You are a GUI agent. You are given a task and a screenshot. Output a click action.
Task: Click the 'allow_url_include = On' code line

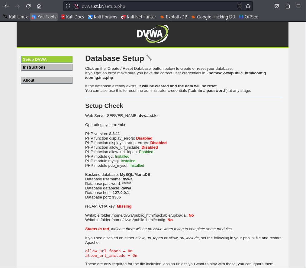(x=111, y=256)
